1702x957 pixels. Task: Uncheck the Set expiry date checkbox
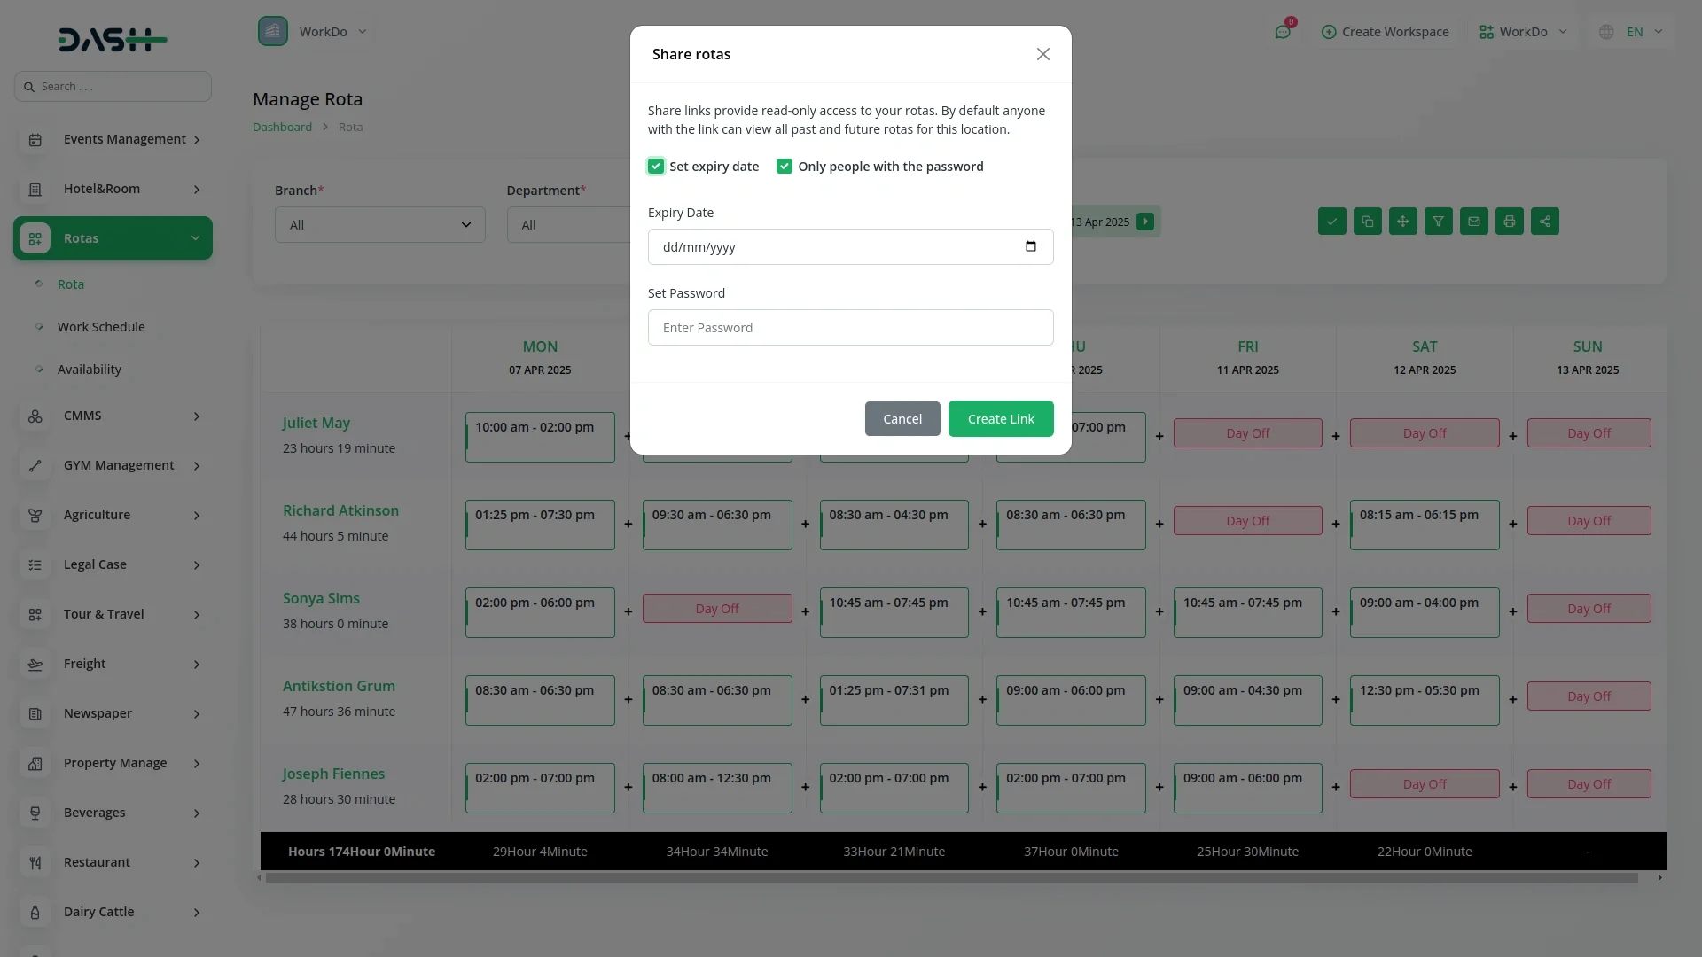[x=656, y=167]
